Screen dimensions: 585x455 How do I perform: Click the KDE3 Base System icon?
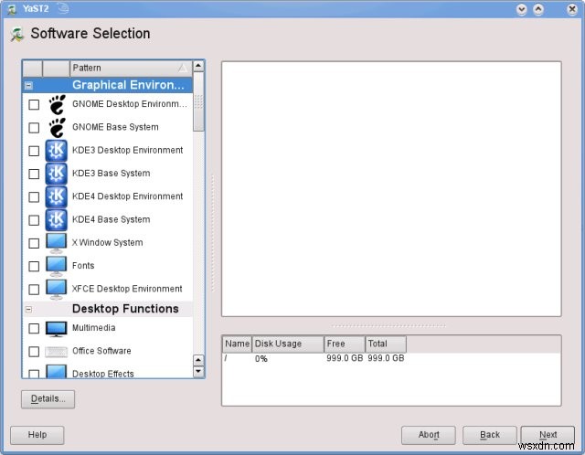click(57, 174)
